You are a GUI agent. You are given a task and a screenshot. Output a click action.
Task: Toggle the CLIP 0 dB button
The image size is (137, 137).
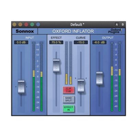coord(68,90)
